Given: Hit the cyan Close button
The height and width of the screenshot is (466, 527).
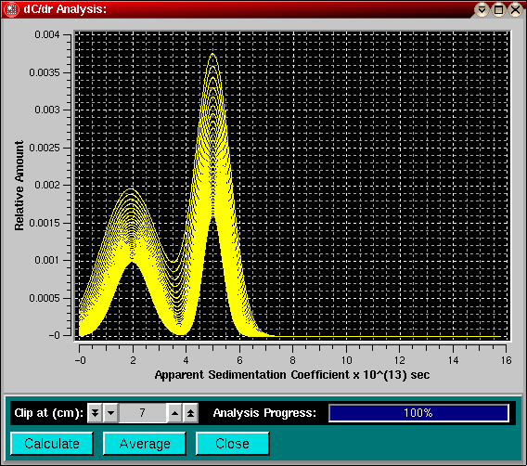Looking at the screenshot, I should click(x=232, y=444).
